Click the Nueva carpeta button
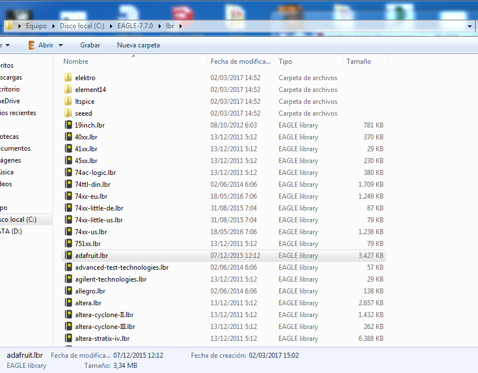This screenshot has width=478, height=373. (138, 45)
